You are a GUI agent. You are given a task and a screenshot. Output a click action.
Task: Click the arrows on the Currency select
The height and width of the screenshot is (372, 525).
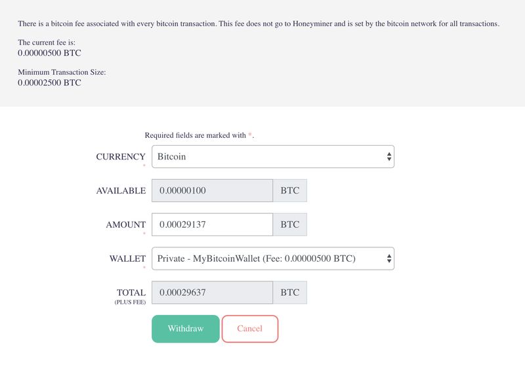click(x=389, y=157)
